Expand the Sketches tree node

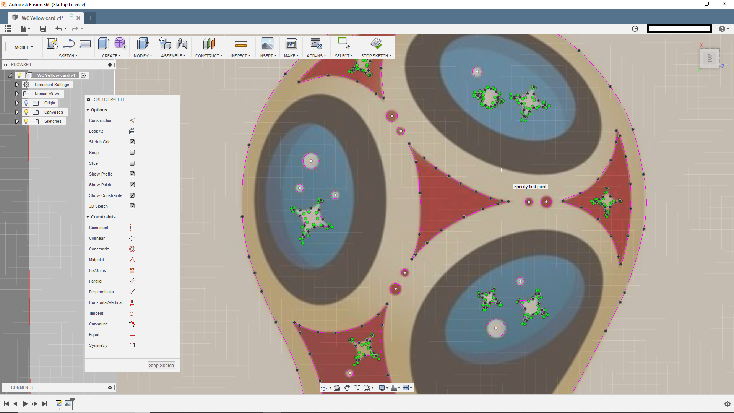point(17,121)
